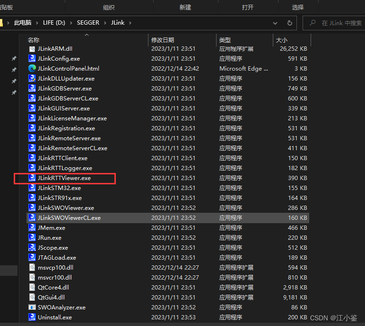Sort by the 类型 column header
This screenshot has width=365, height=326.
coord(225,40)
